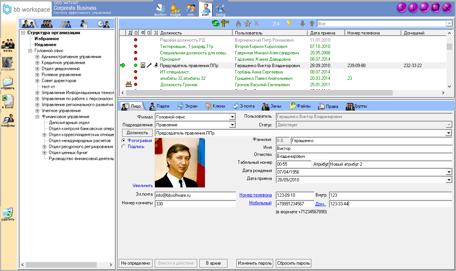Open the 'Дата рождения' date dropdown
456x271 pixels.
click(x=449, y=172)
